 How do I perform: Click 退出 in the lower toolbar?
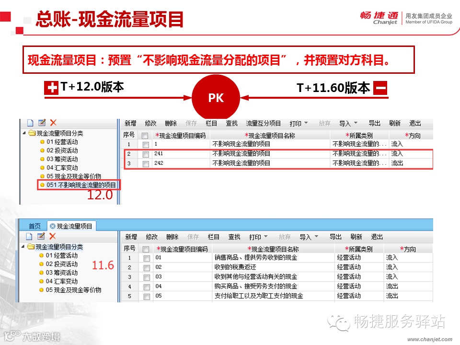(x=377, y=237)
